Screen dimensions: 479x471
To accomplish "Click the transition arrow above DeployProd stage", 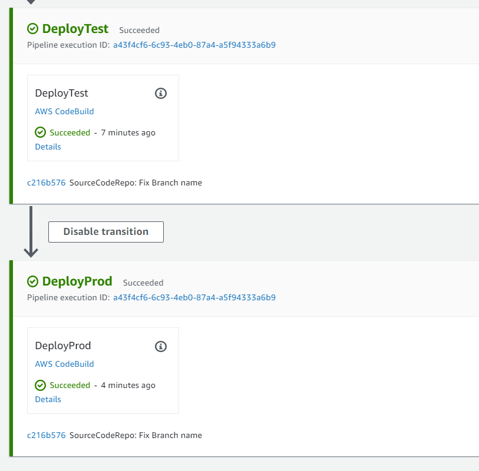I will (31, 232).
